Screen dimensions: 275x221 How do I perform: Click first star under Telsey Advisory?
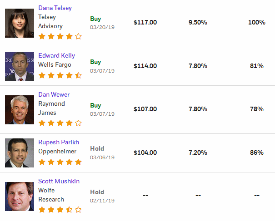[42, 36]
